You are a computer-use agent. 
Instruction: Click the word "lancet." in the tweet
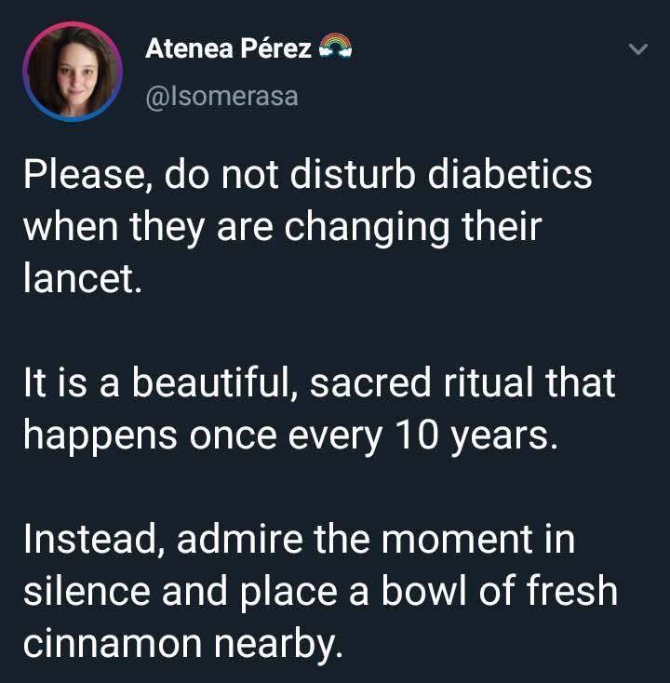click(83, 278)
